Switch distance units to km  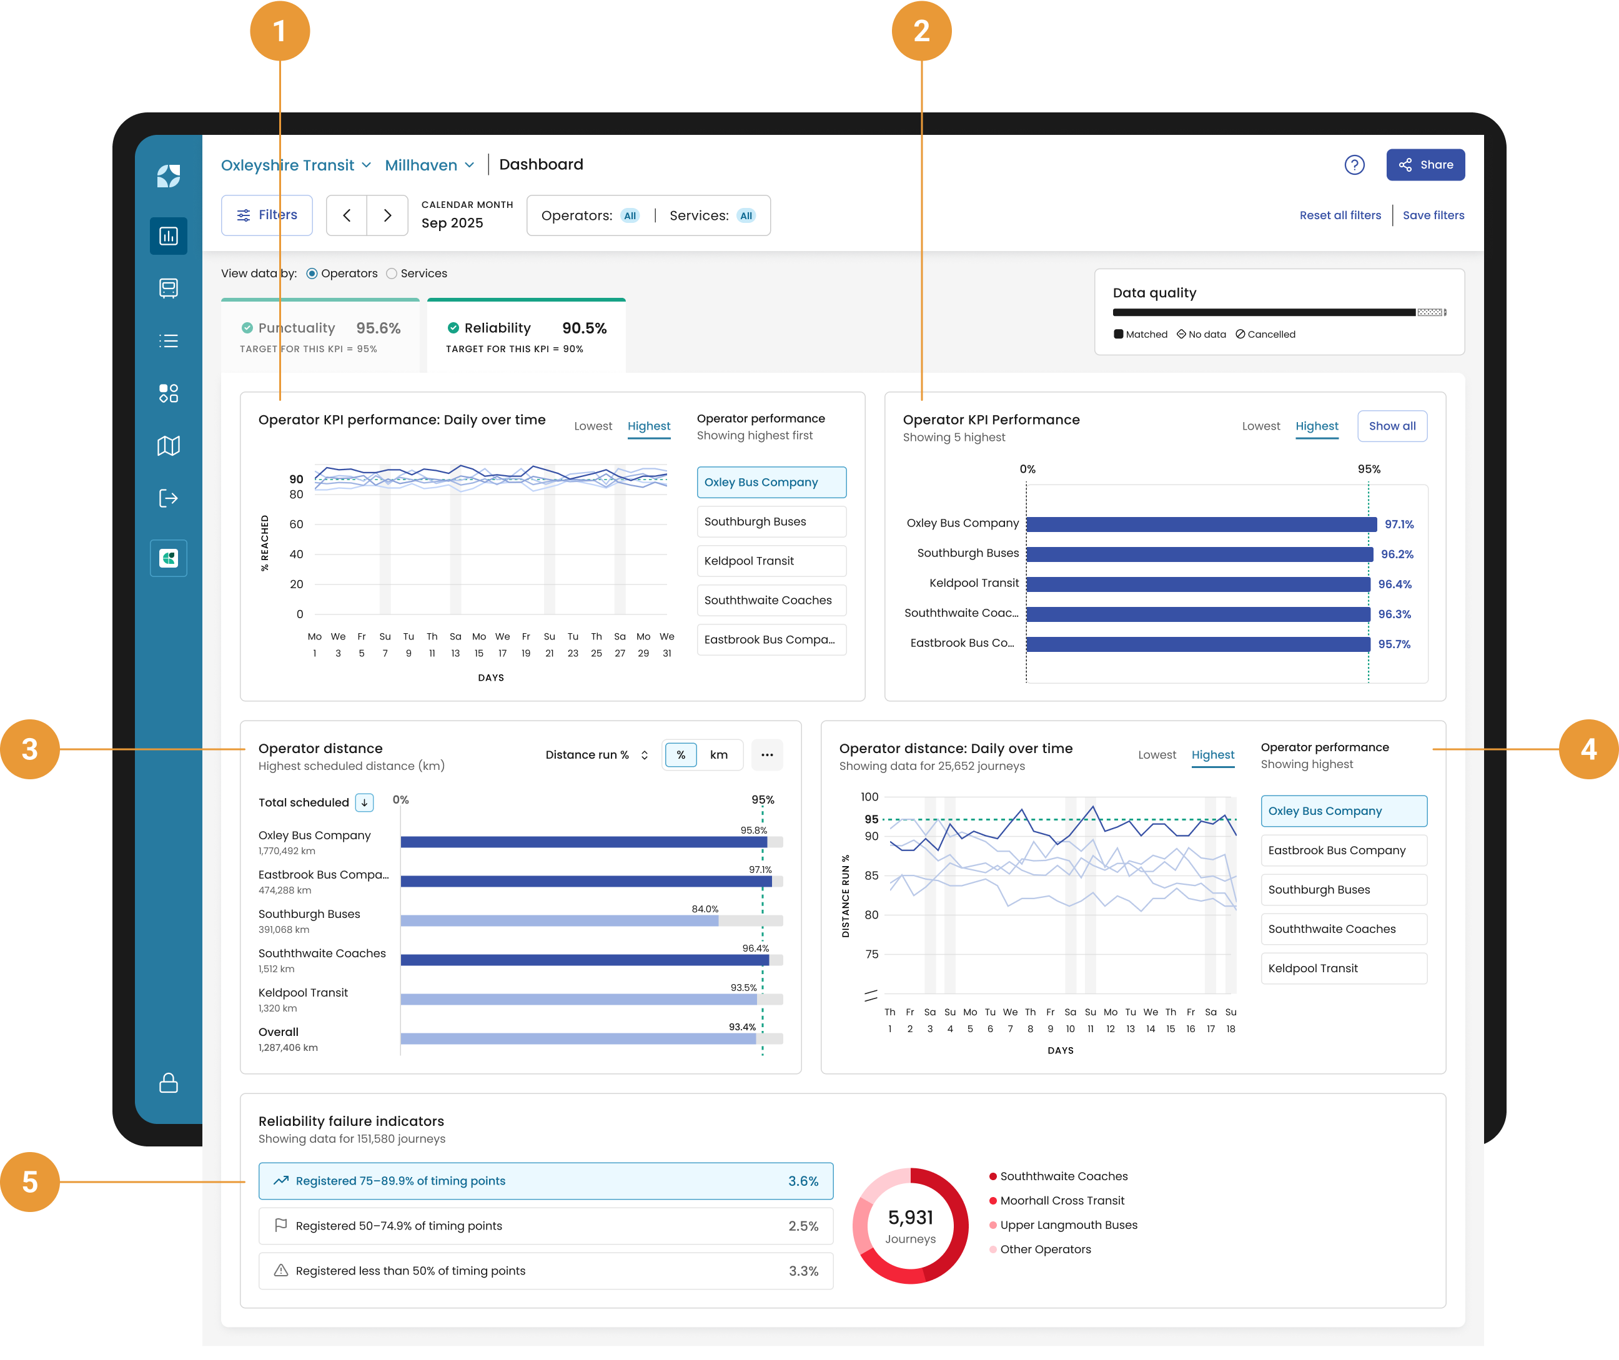pyautogui.click(x=720, y=755)
